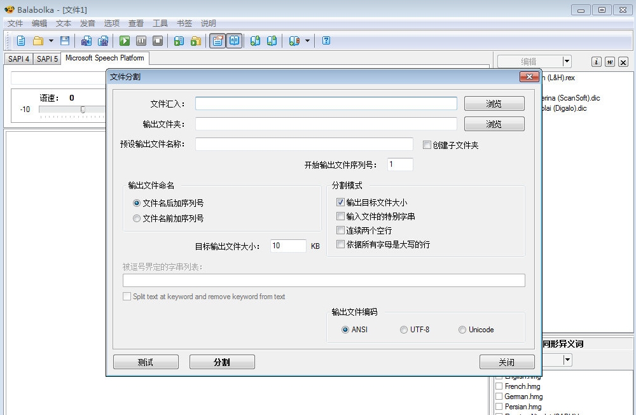Click the 开始输出文件序列号 number field
The width and height of the screenshot is (636, 415).
(400, 164)
